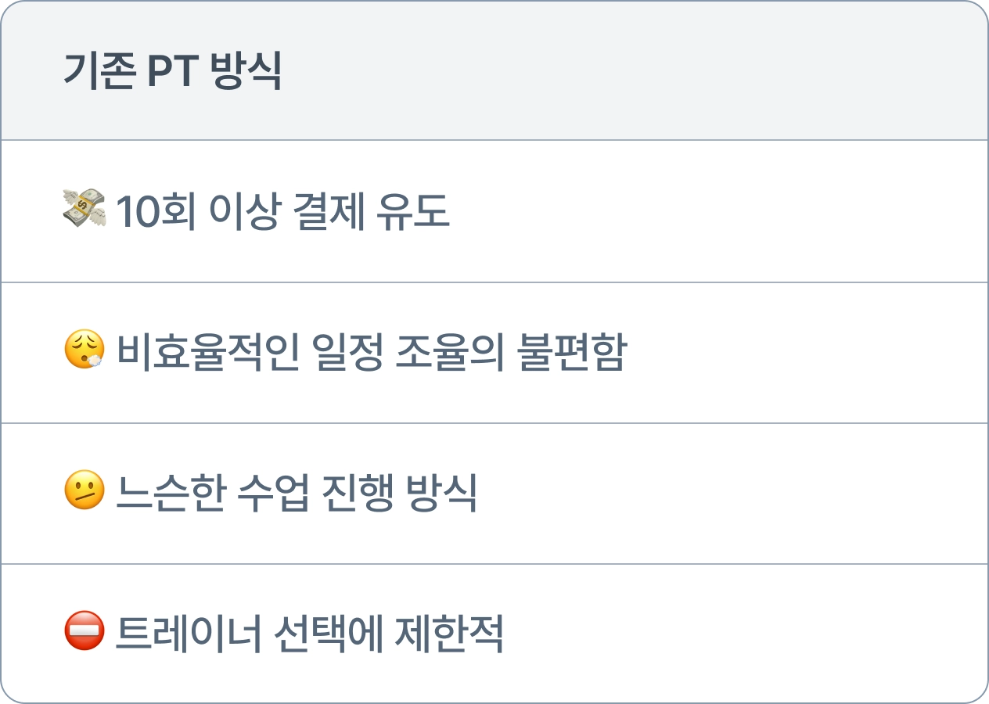Click the diagonal-mouth confused face emoji
This screenshot has width=989, height=704.
pyautogui.click(x=84, y=493)
